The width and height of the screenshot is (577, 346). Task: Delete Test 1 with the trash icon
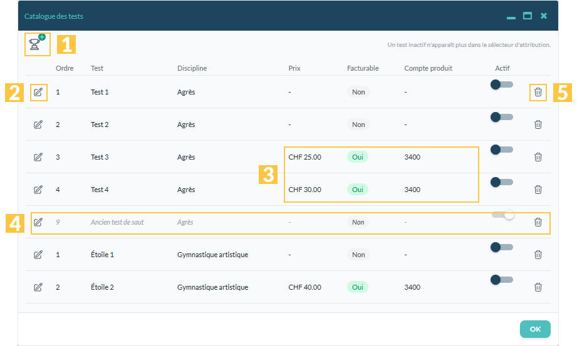(538, 92)
